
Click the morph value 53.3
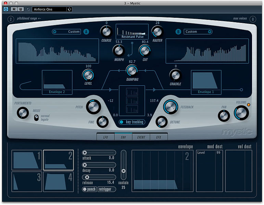(x=119, y=42)
